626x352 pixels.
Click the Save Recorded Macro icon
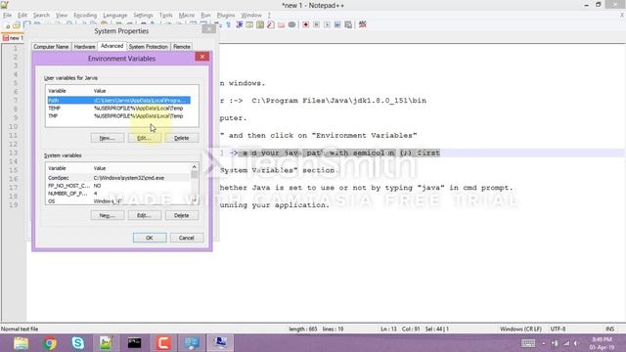coord(348,24)
